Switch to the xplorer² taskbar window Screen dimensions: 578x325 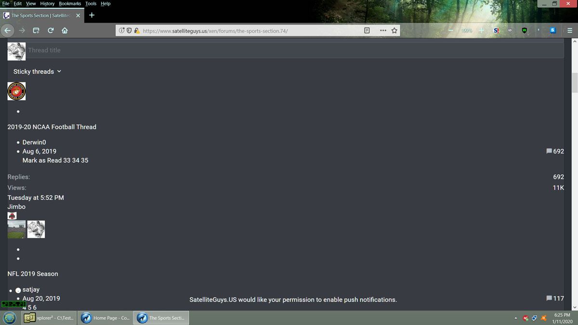click(50, 318)
